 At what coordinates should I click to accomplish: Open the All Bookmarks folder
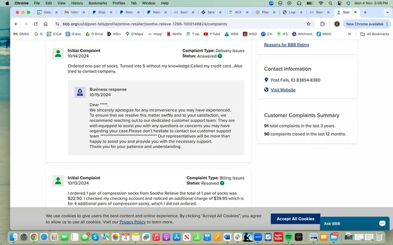click(x=374, y=34)
